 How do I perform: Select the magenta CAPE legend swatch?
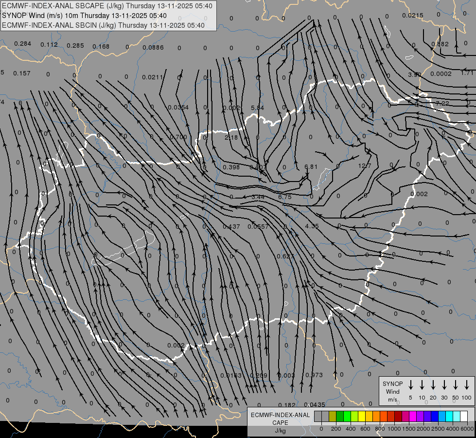click(413, 416)
